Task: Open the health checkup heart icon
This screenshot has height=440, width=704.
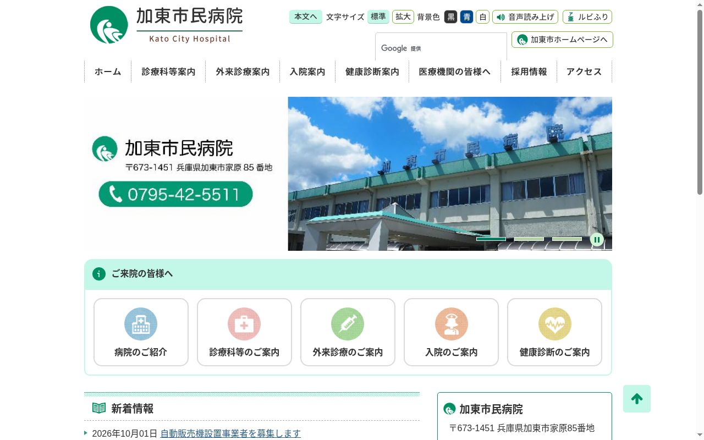Action: point(554,324)
